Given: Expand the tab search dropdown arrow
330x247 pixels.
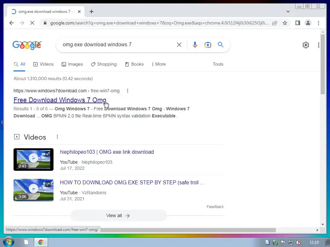Looking at the screenshot, I should (288, 12).
